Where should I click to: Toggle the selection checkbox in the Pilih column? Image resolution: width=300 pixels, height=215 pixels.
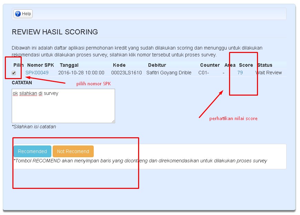coord(13,73)
